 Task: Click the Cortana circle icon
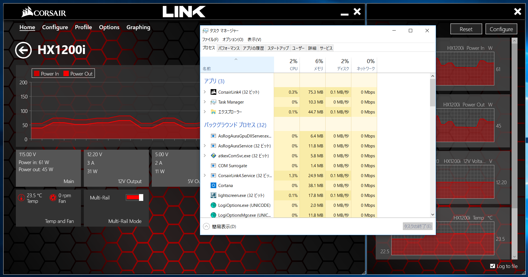pyautogui.click(x=213, y=185)
